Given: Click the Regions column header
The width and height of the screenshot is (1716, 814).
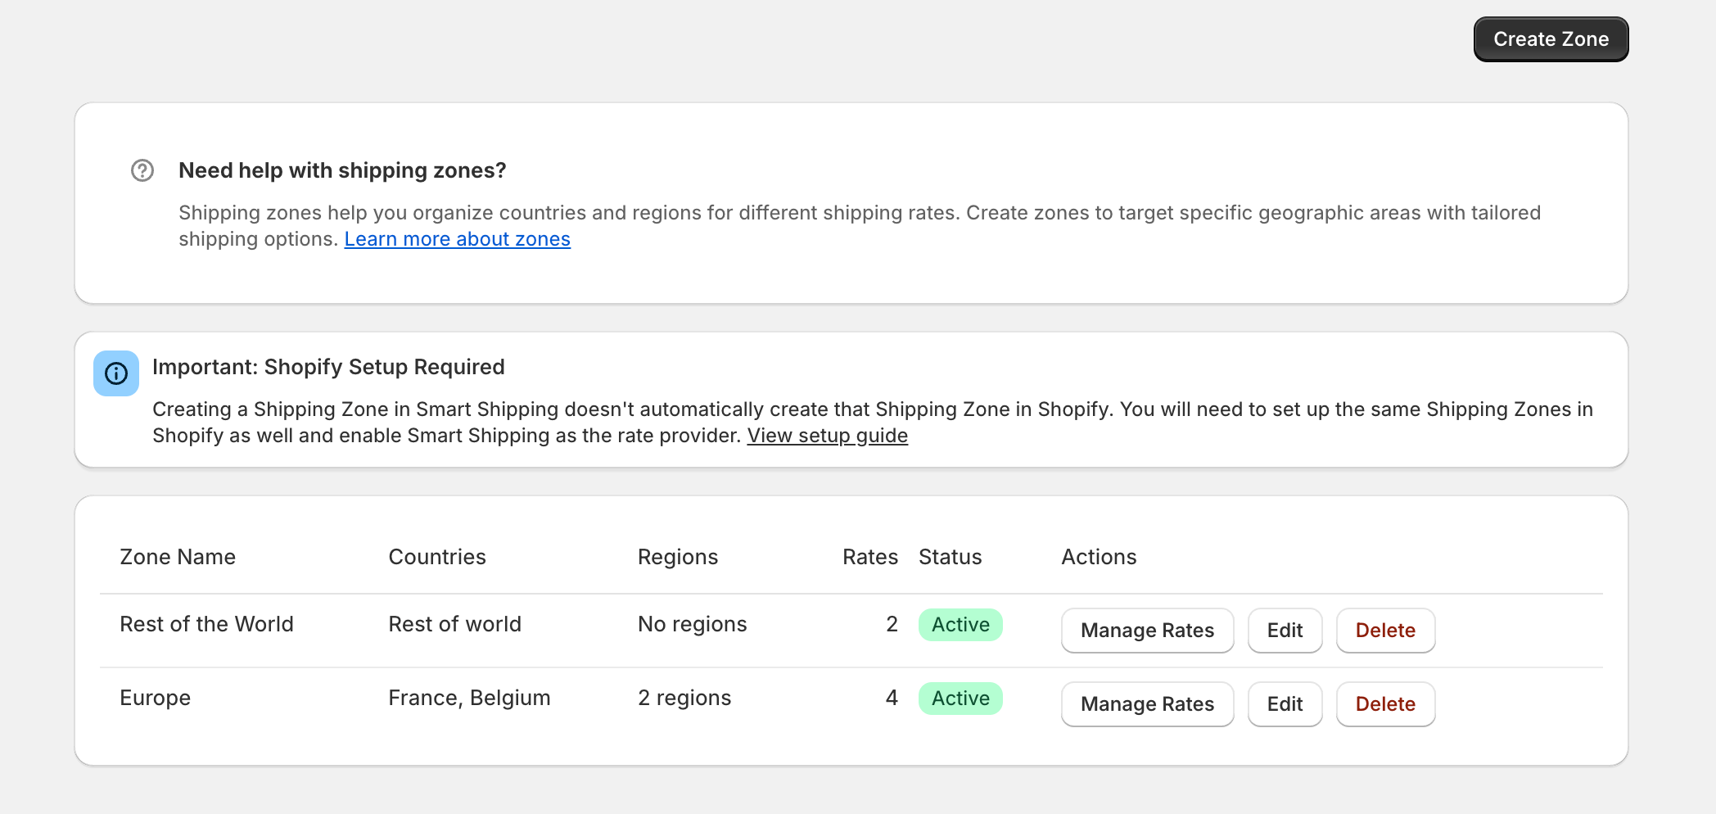Looking at the screenshot, I should pos(678,557).
